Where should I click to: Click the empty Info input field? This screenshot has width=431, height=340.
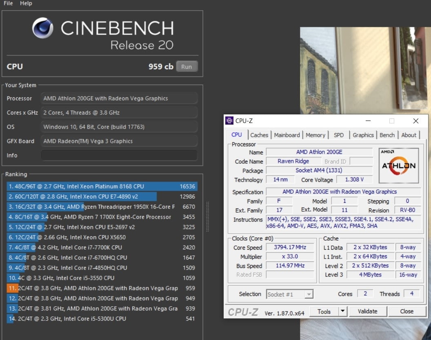(x=119, y=156)
